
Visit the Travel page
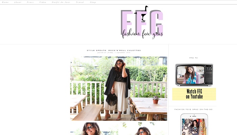(x=80, y=2)
